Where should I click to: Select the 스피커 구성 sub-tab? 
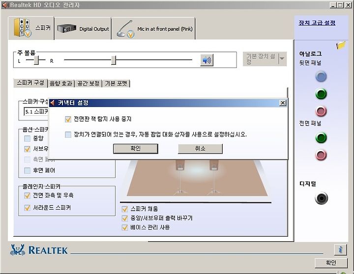tap(30, 83)
